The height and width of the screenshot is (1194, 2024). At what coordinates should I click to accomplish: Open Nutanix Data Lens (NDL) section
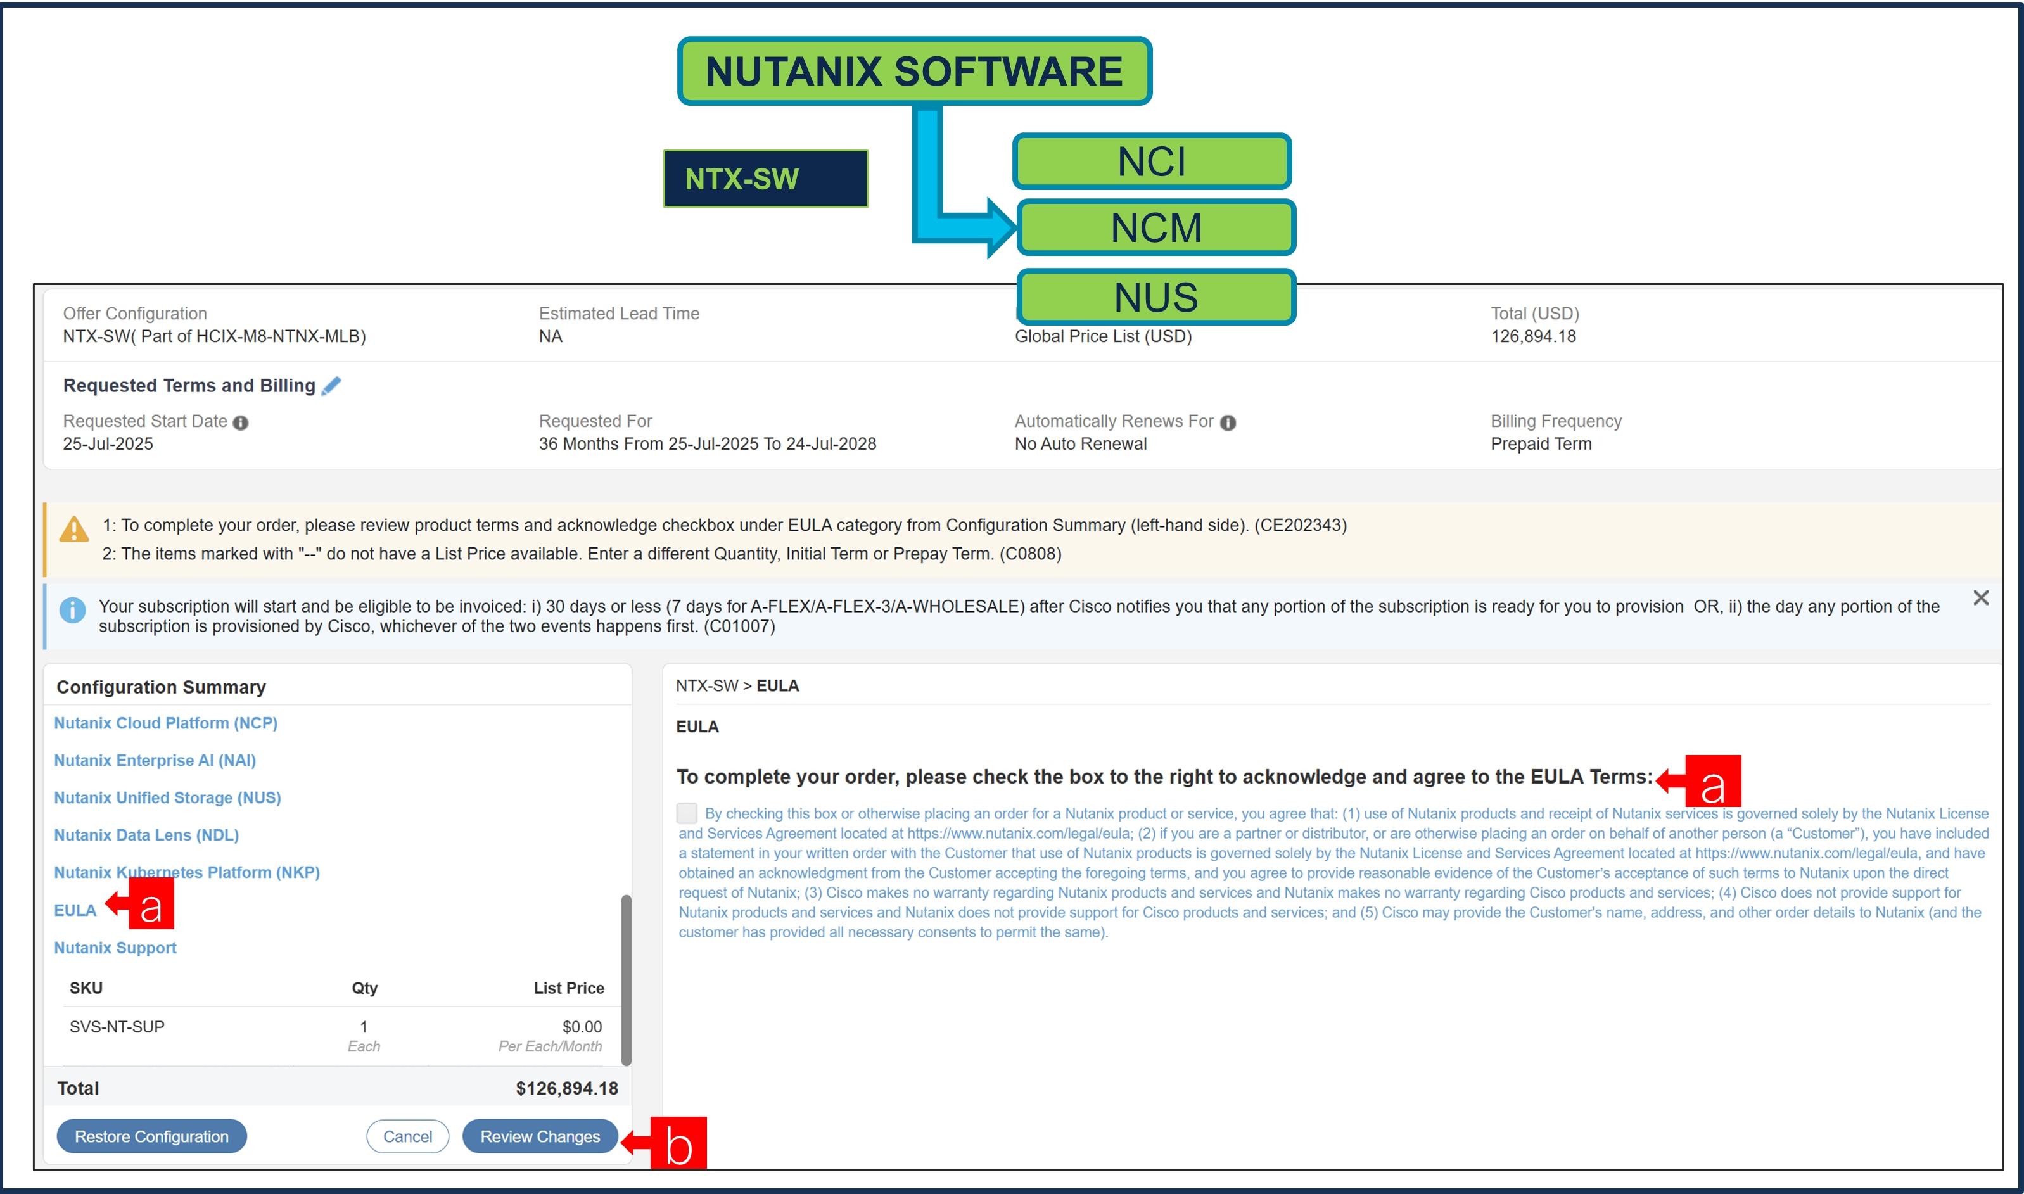click(x=146, y=835)
